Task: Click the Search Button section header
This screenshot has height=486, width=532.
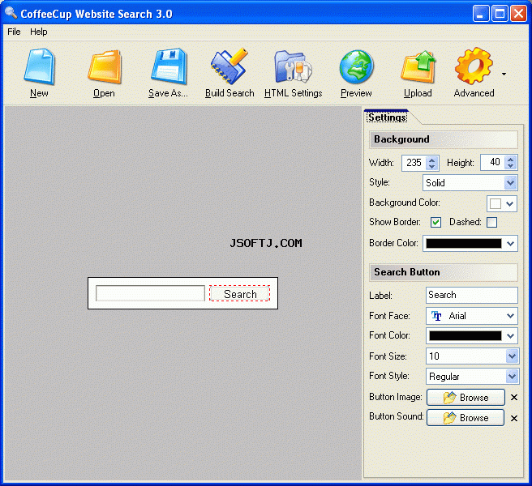Action: coord(444,272)
